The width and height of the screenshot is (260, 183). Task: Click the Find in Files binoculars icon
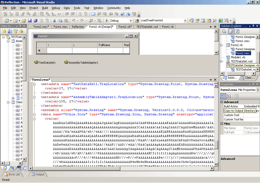[x=137, y=21]
